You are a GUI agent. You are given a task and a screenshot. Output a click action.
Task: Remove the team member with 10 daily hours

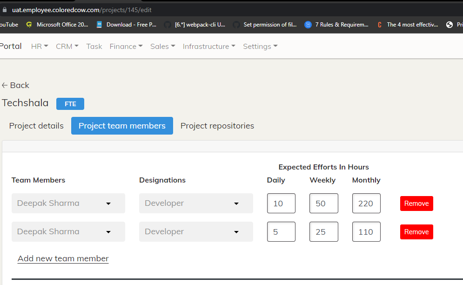point(416,204)
